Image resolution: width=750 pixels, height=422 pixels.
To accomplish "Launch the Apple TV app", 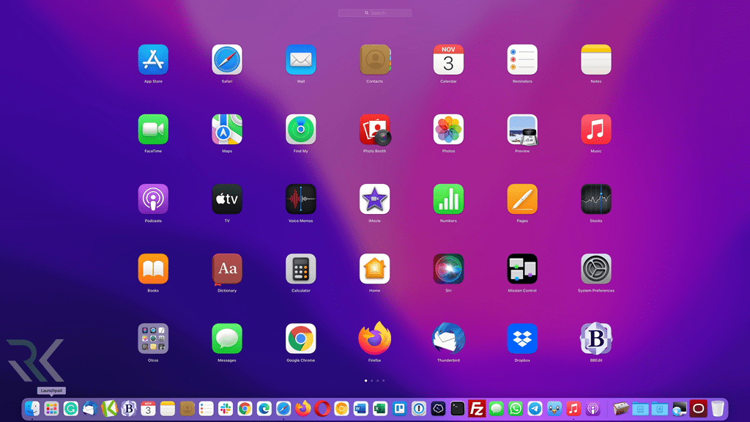I will (x=227, y=199).
